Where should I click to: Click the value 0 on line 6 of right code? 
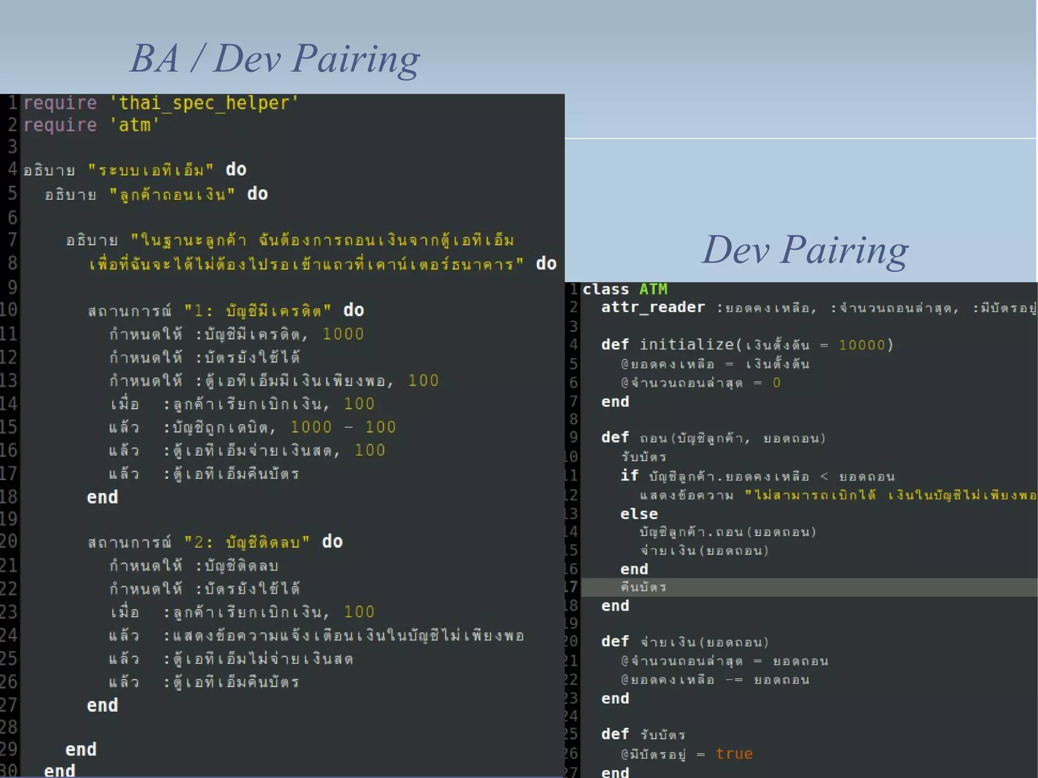(x=776, y=383)
